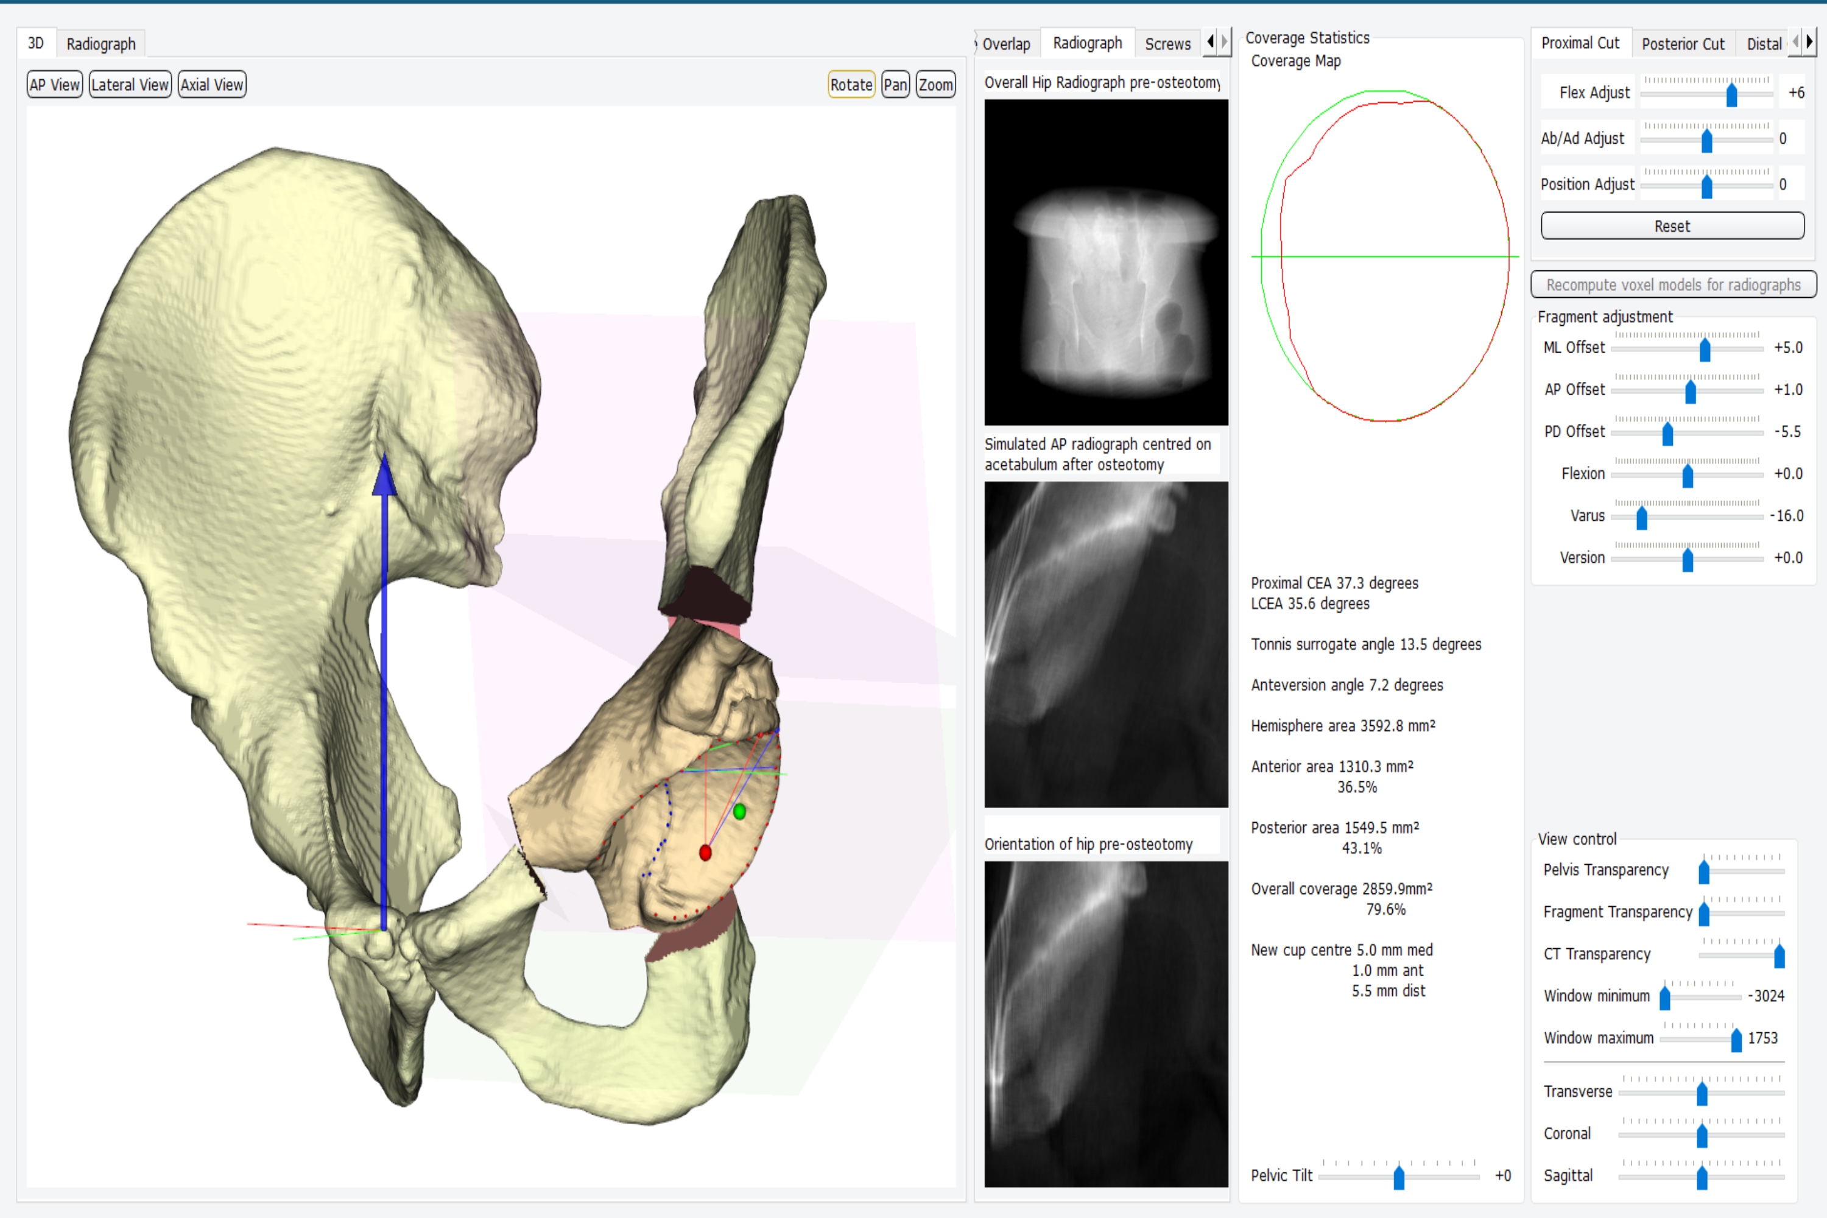
Task: Switch to AP View
Action: click(54, 85)
